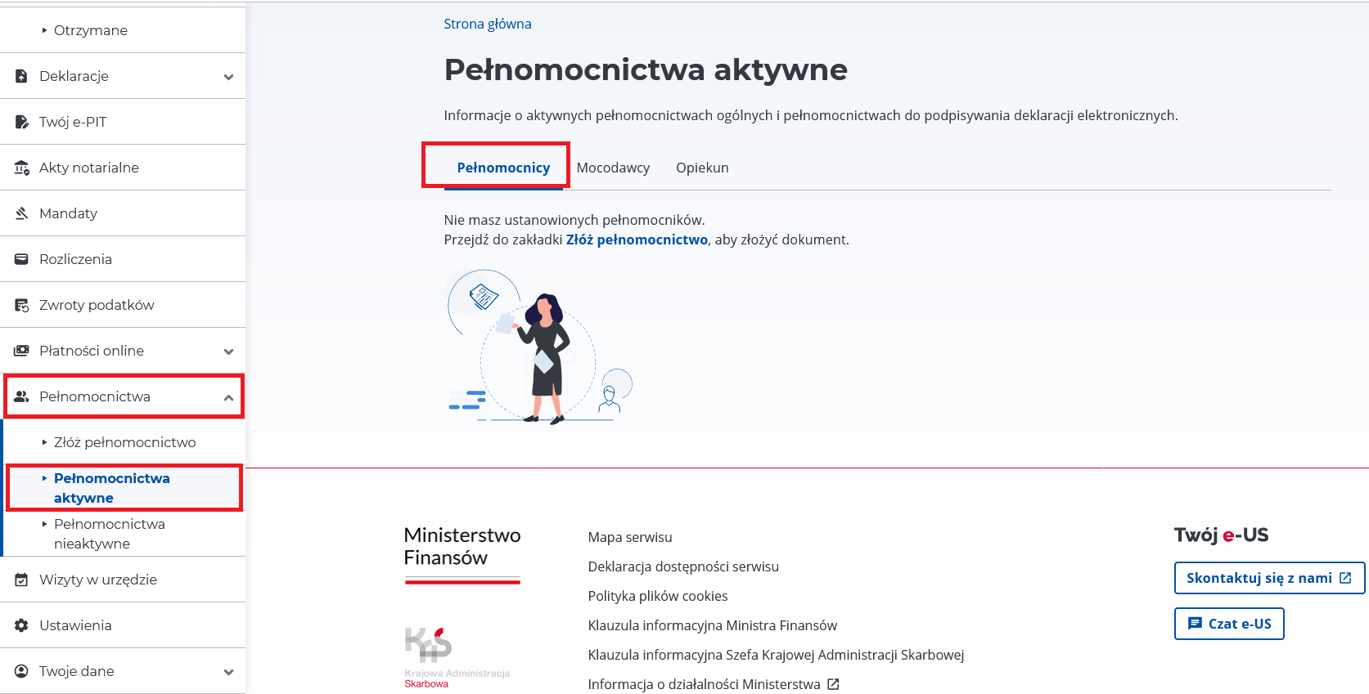
Task: Collapse the Pełnomocnictwa section chevron
Action: tap(228, 397)
